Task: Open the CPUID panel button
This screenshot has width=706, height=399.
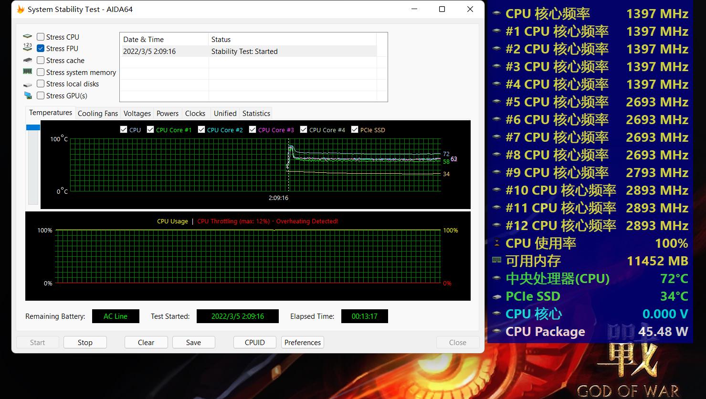Action: pos(255,342)
